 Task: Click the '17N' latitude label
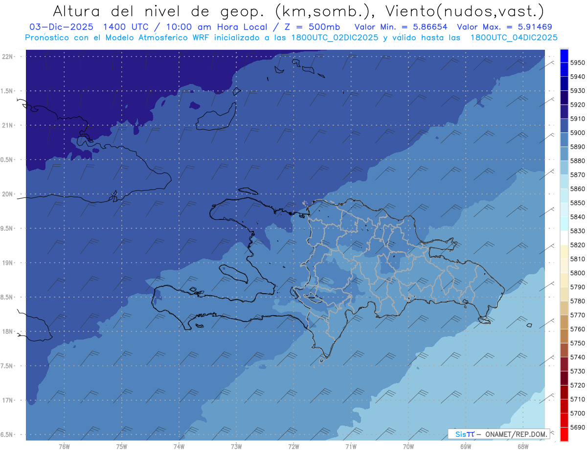(x=8, y=400)
